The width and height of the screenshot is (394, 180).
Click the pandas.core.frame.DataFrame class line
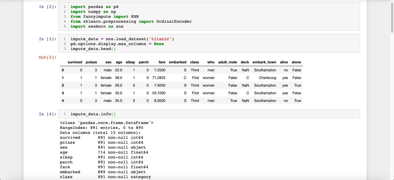[x=107, y=123]
